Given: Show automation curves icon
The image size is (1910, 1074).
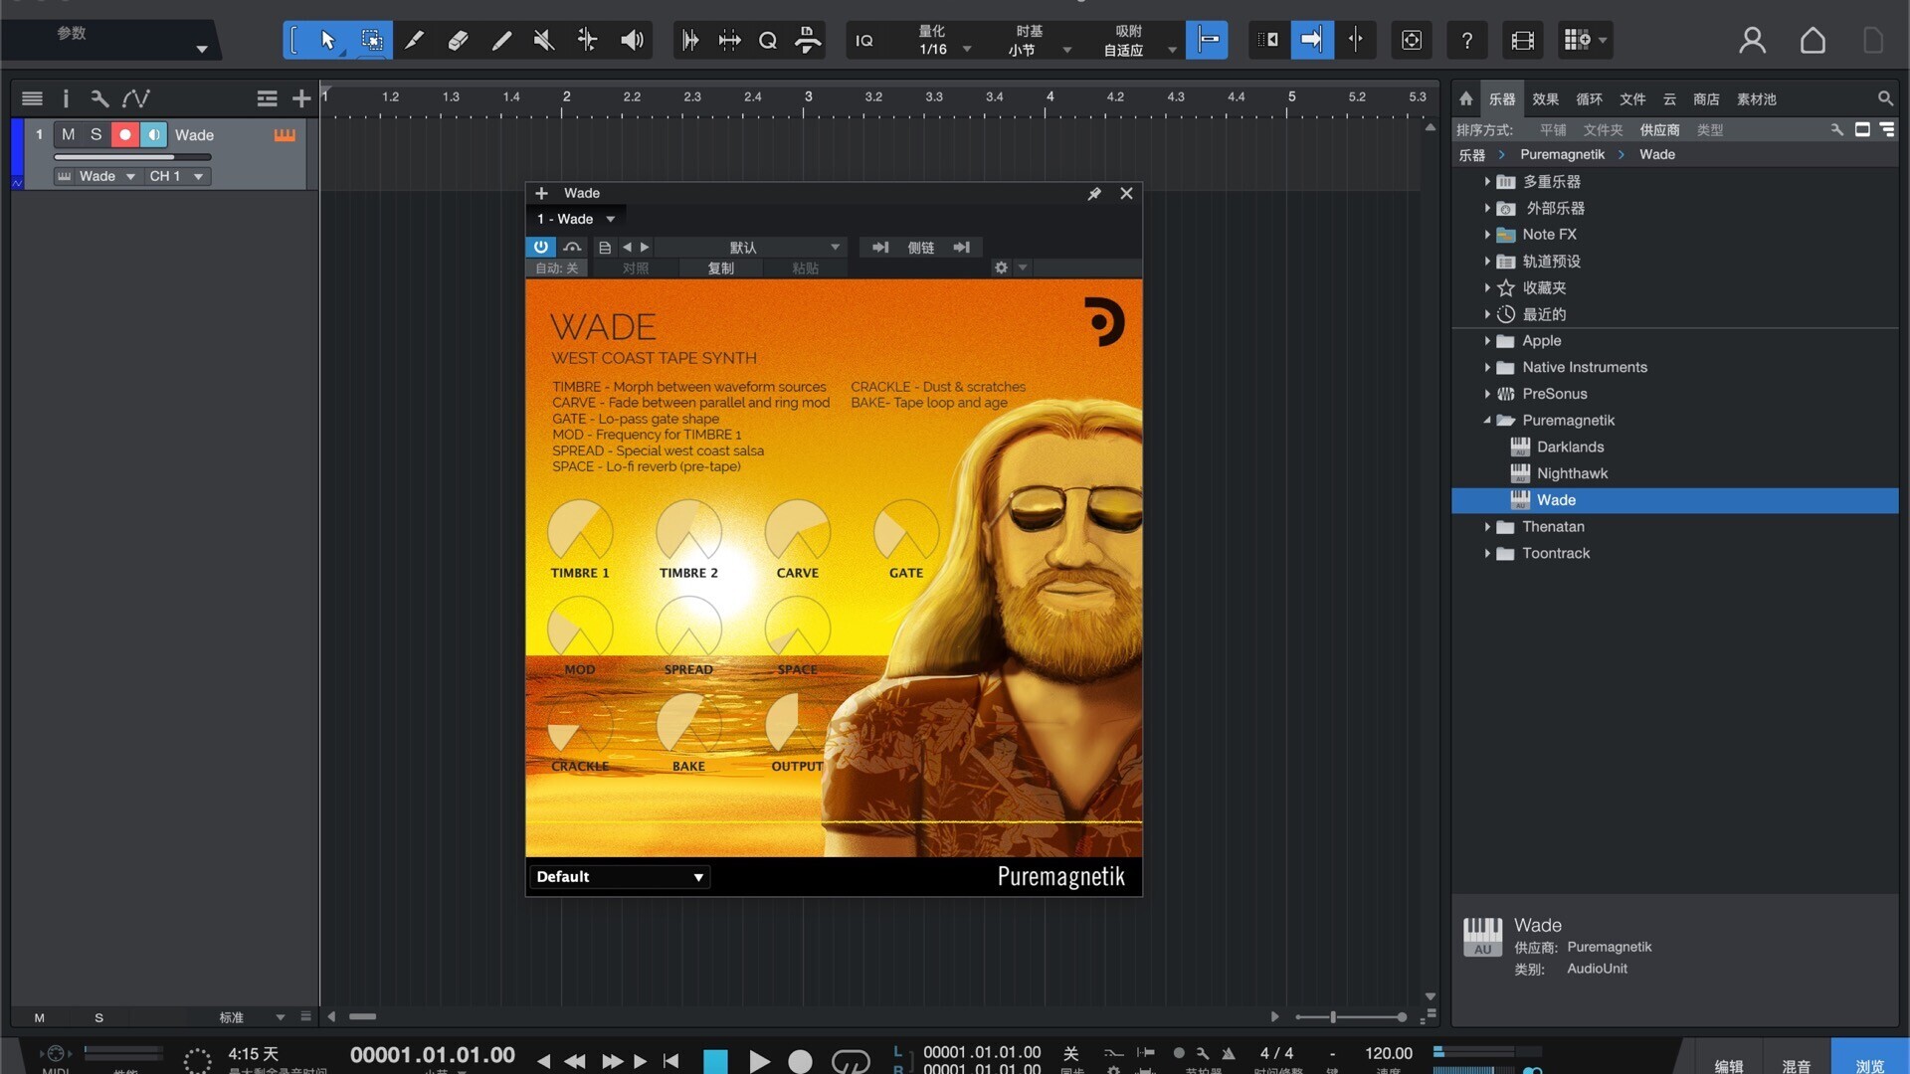Looking at the screenshot, I should tap(136, 97).
